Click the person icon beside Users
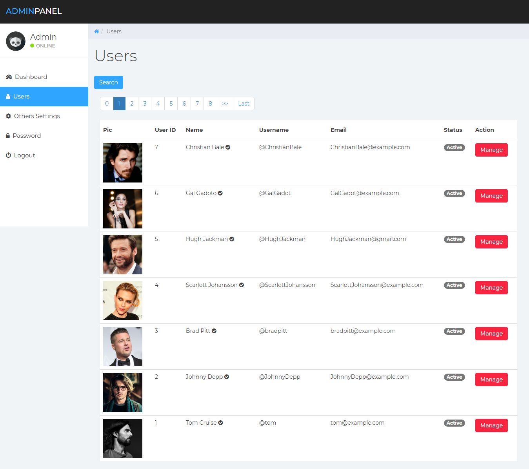529x469 pixels. pyautogui.click(x=8, y=97)
